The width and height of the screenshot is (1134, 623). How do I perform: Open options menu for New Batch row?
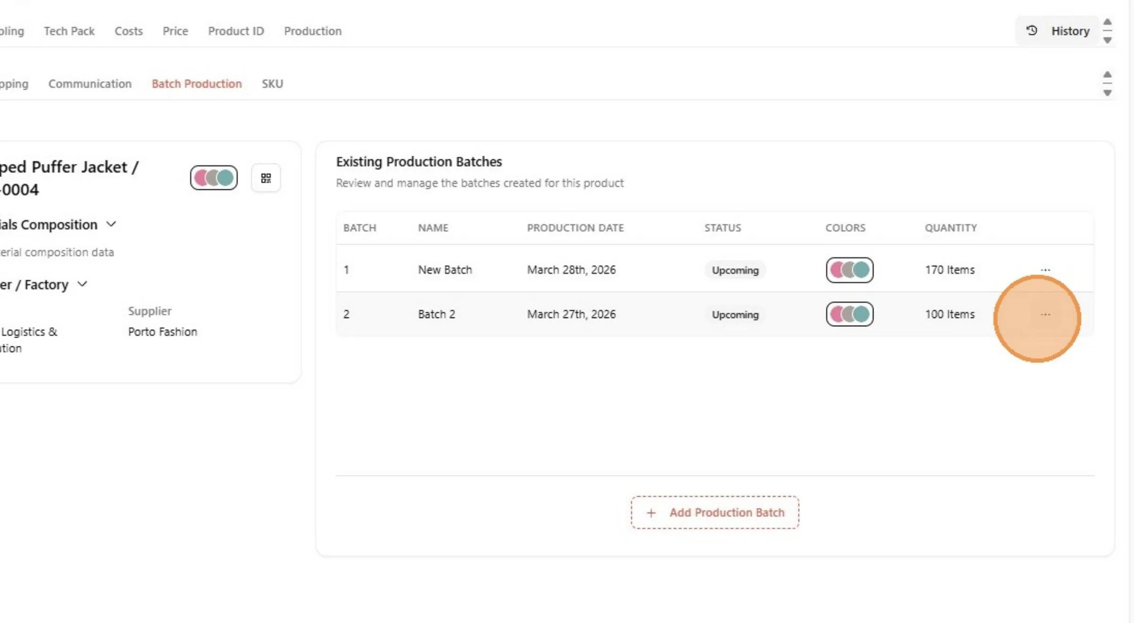[x=1045, y=270]
